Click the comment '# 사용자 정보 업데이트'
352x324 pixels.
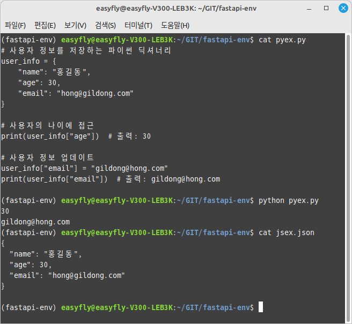point(47,157)
